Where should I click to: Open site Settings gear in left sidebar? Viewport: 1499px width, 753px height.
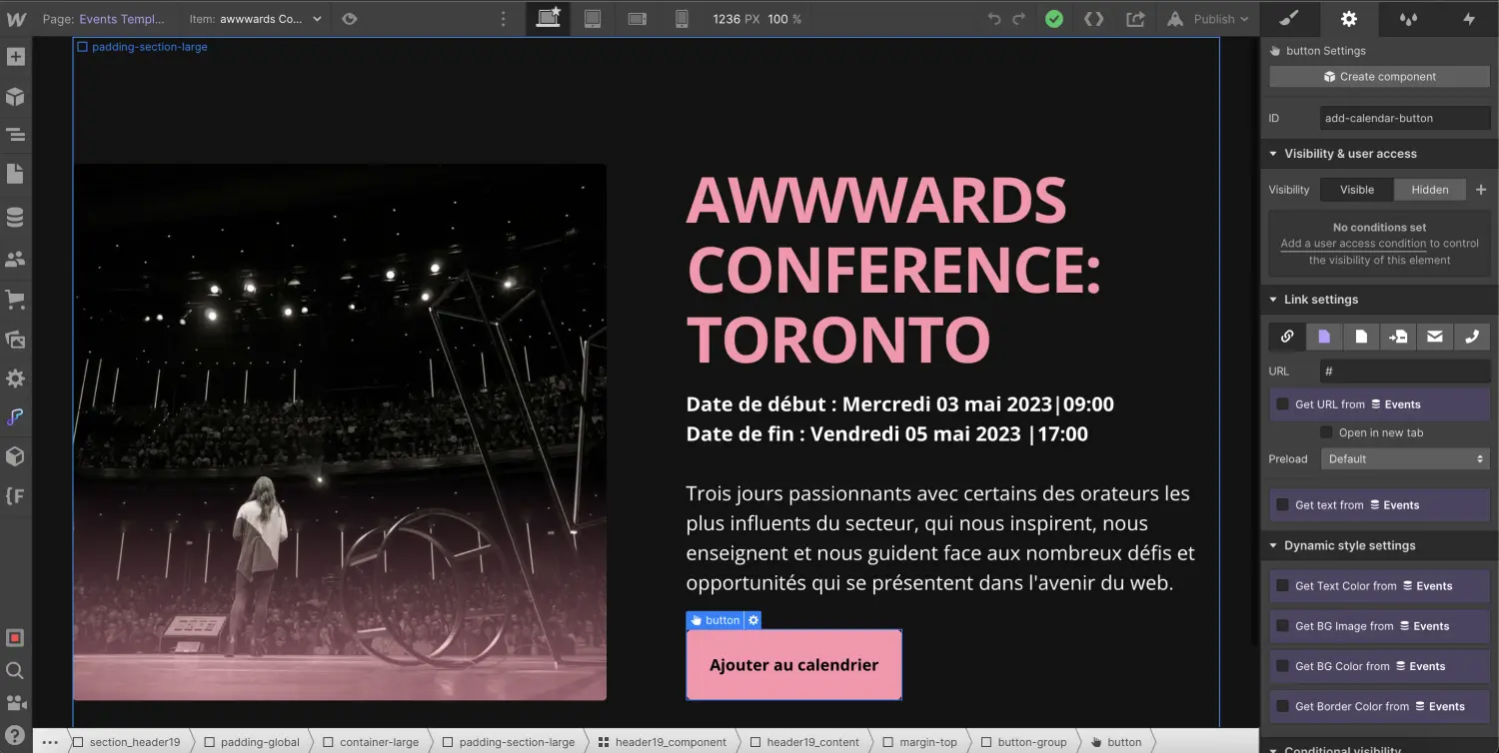click(15, 378)
